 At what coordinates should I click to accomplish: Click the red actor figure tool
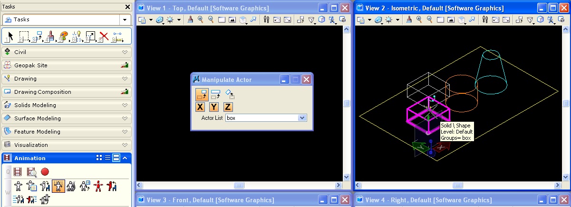pyautogui.click(x=99, y=186)
